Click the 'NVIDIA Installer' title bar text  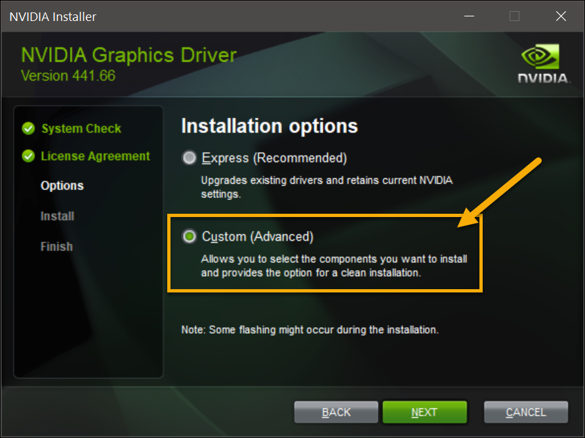pos(52,17)
